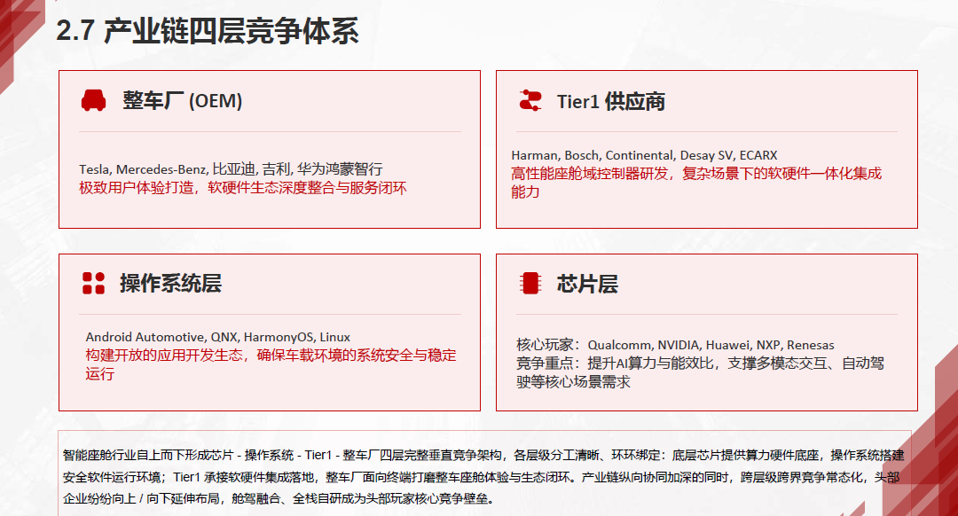Click the 操作系统层 heading
Image resolution: width=958 pixels, height=516 pixels.
coord(170,284)
